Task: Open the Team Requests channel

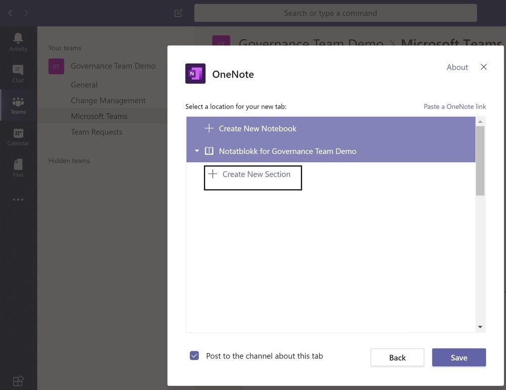Action: coord(96,132)
